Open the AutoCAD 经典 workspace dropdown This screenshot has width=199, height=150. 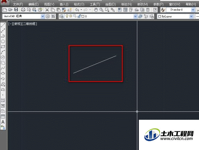click(23, 16)
